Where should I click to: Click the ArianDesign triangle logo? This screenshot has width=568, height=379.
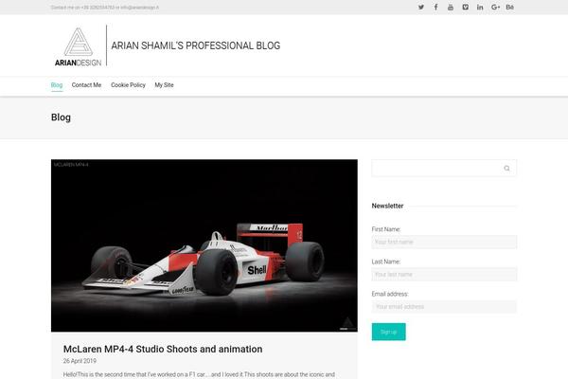[78, 46]
